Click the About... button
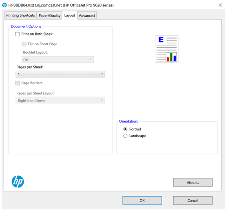 click(193, 182)
